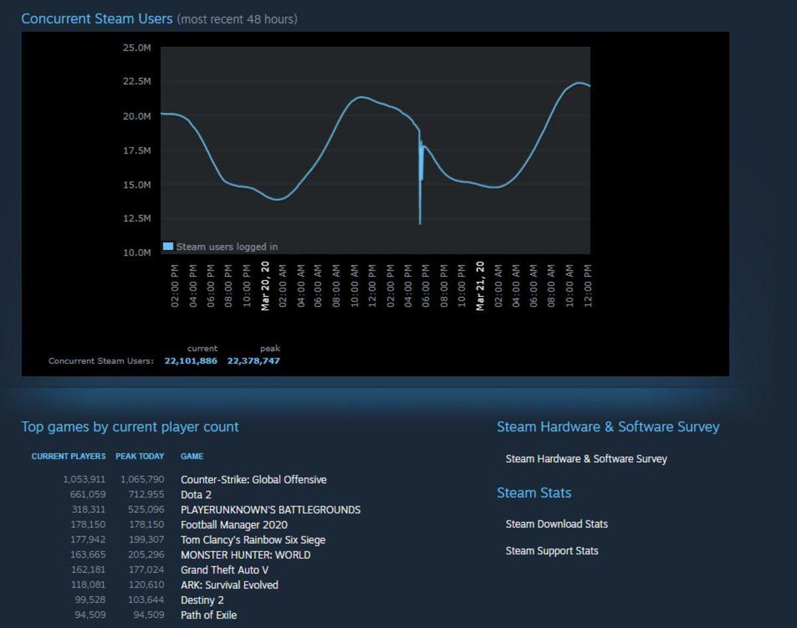Click the PEAK TODAY column header
This screenshot has height=628, width=797.
click(x=140, y=457)
